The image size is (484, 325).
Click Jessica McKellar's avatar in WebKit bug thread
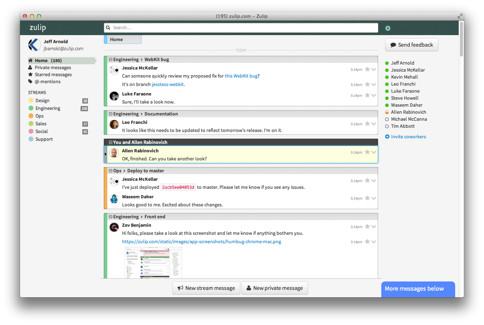pos(114,70)
